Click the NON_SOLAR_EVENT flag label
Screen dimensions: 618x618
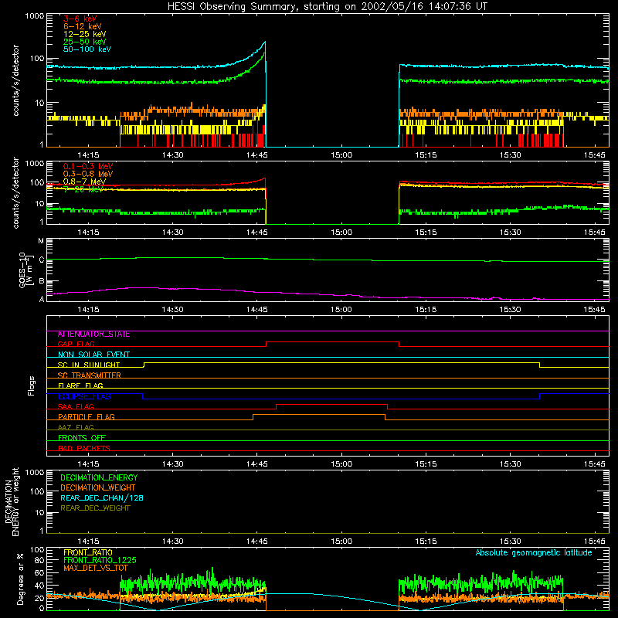[x=93, y=355]
